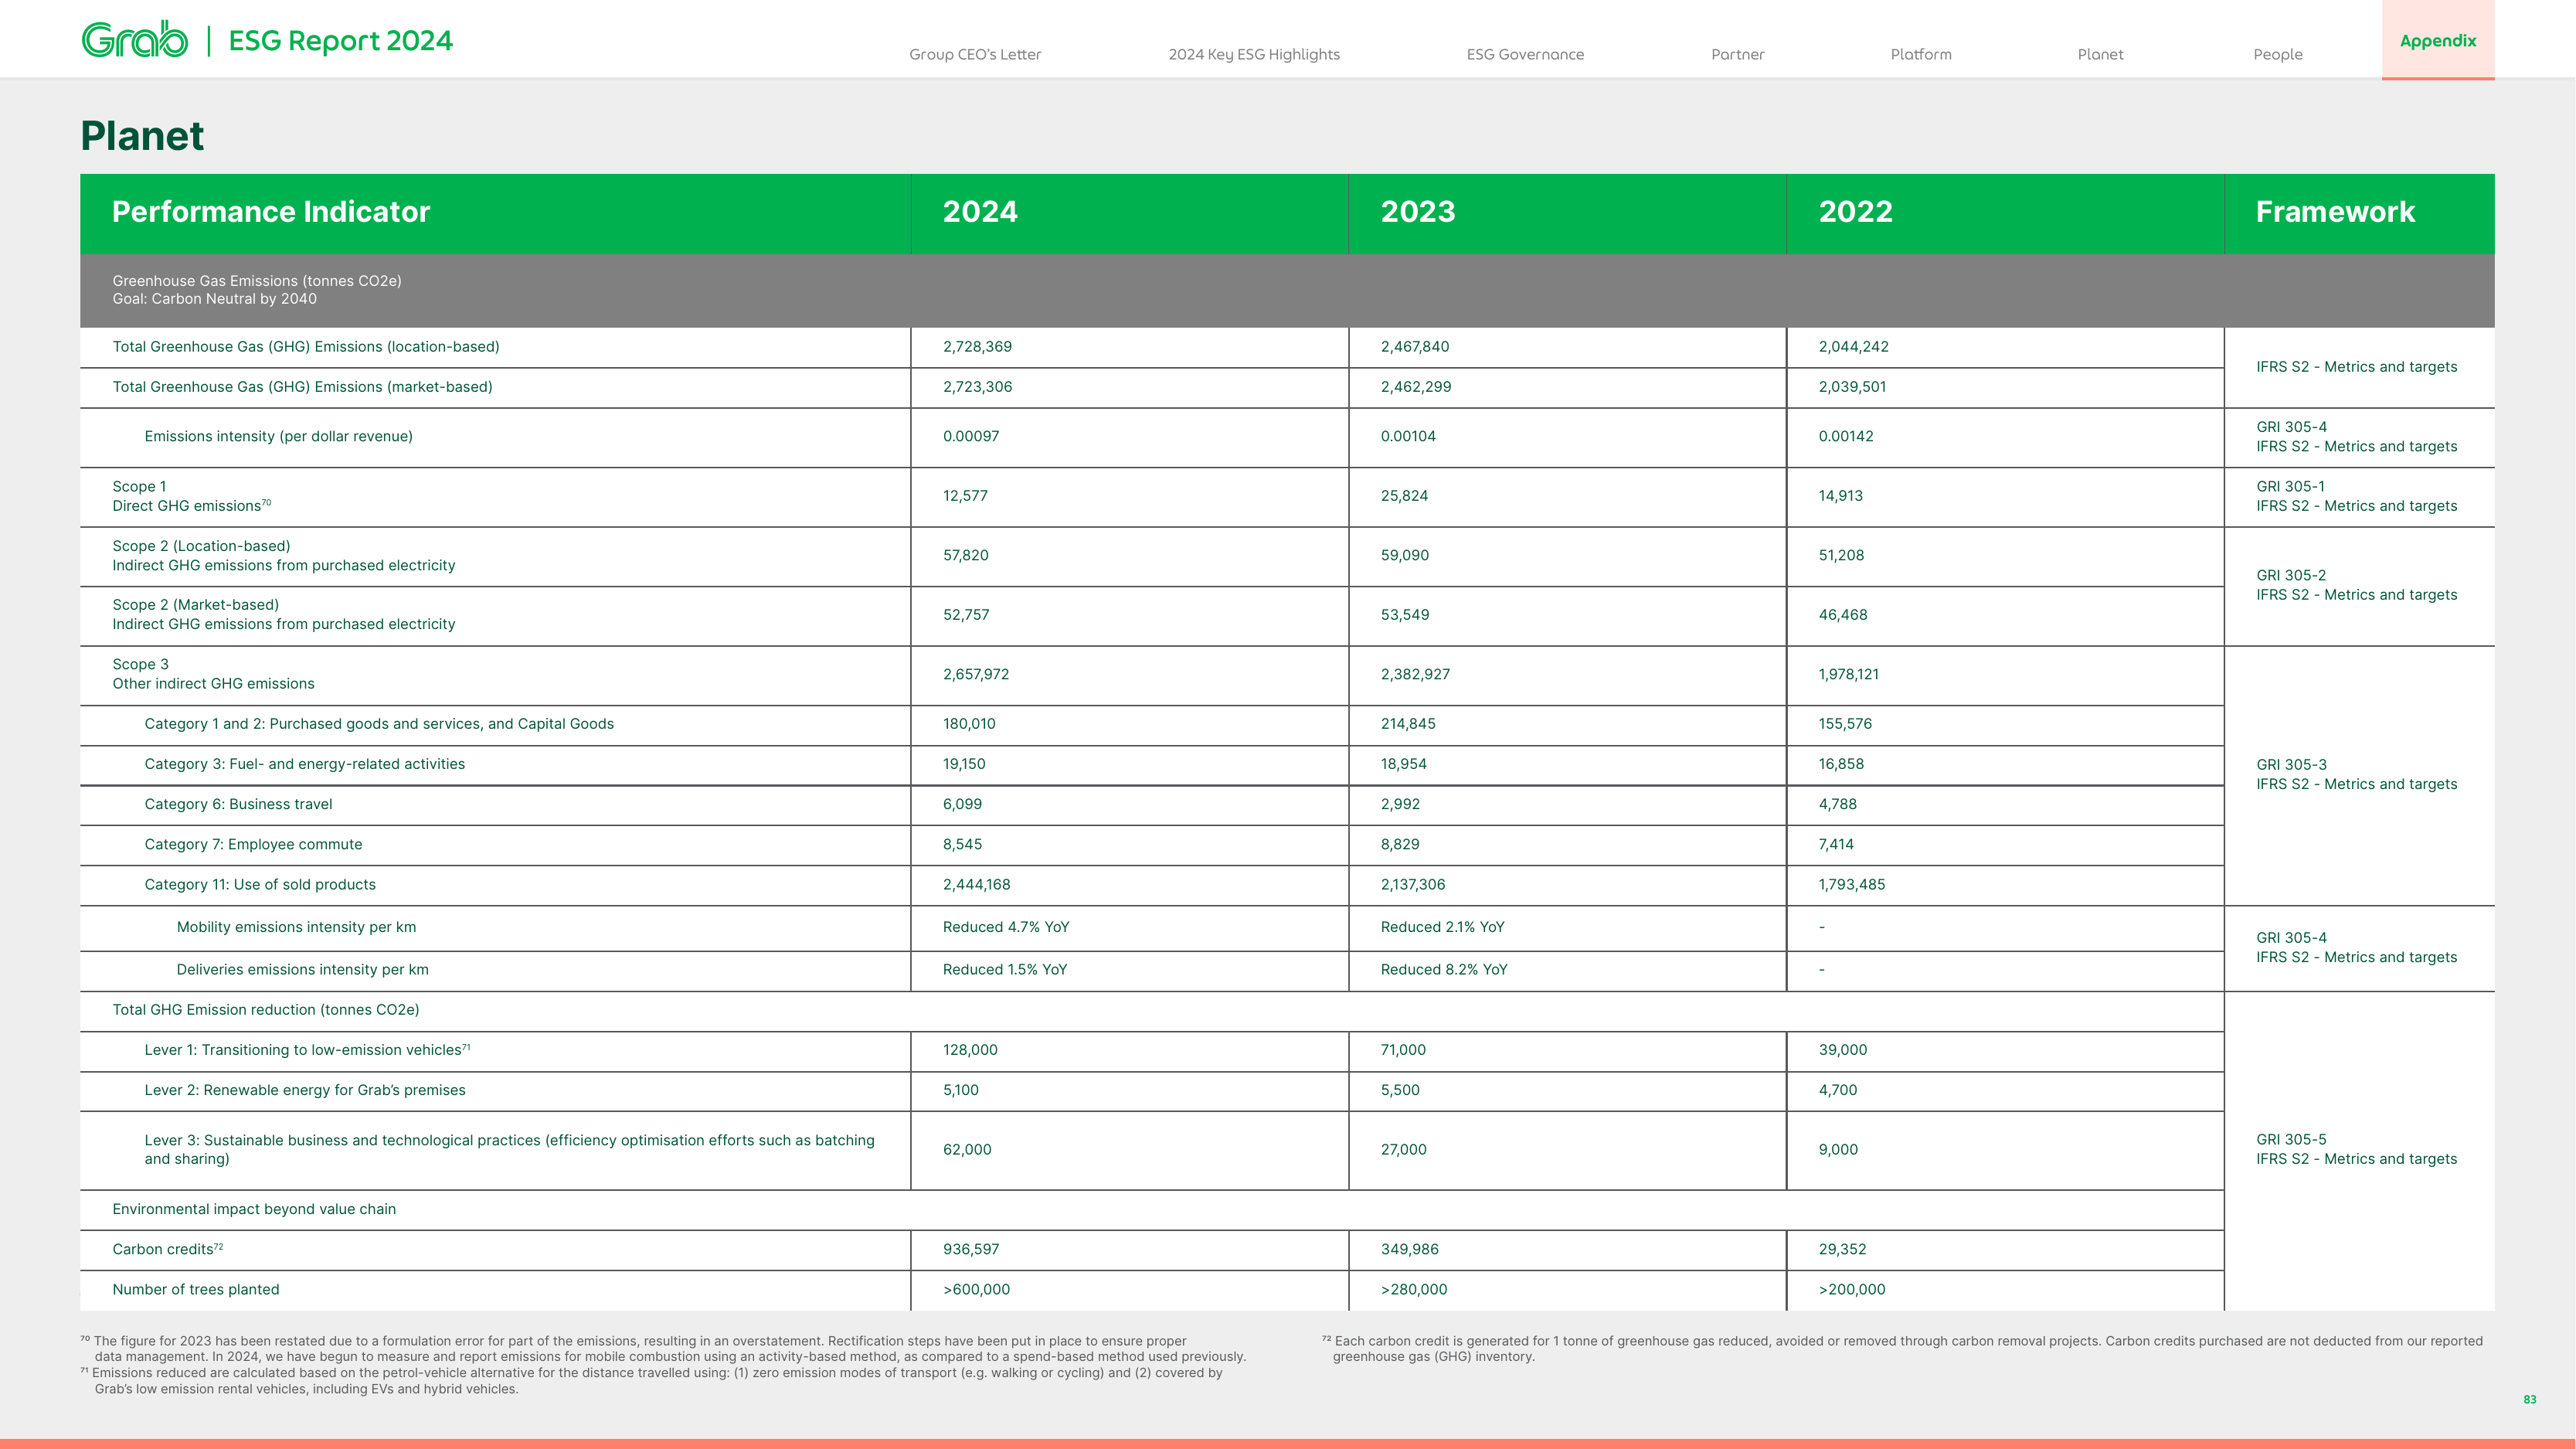2576x1449 pixels.
Task: Select the value 2,728,369
Action: [977, 347]
